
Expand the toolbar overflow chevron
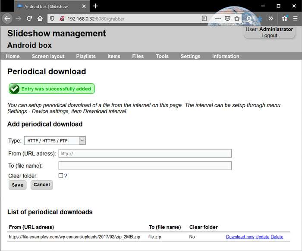coord(271,19)
